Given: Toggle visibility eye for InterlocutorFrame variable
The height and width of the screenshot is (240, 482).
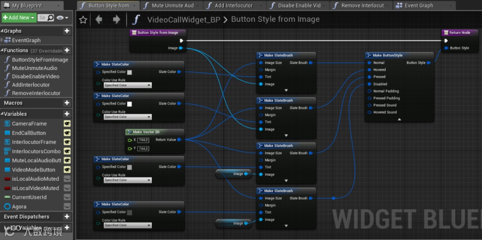Looking at the screenshot, I should [67, 142].
